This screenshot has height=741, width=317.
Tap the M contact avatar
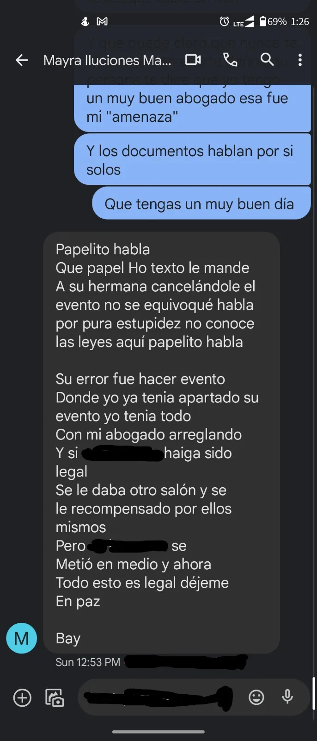click(21, 638)
